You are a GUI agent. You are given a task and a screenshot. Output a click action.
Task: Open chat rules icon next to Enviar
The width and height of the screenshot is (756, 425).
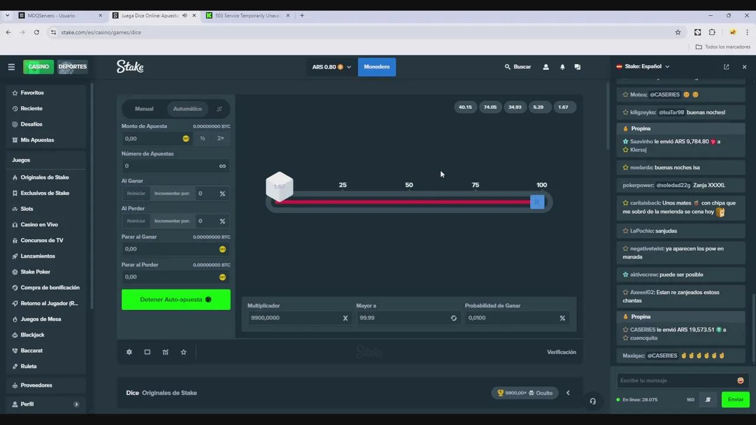point(708,400)
